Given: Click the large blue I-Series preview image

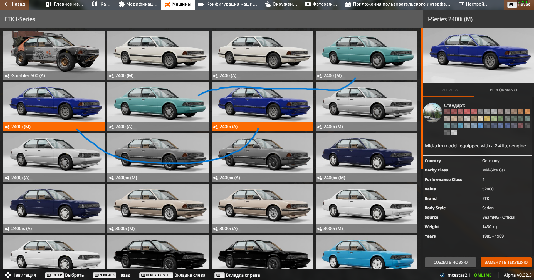Looking at the screenshot, I should pyautogui.click(x=478, y=56).
